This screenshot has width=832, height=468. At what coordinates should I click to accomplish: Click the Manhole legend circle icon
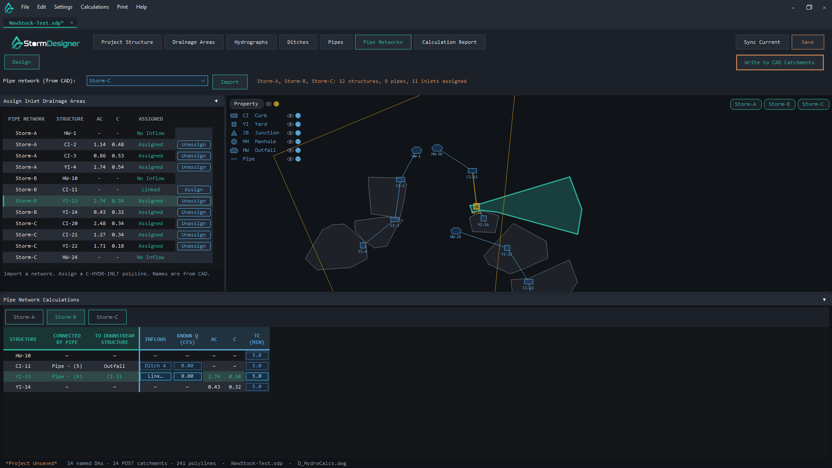click(x=234, y=142)
